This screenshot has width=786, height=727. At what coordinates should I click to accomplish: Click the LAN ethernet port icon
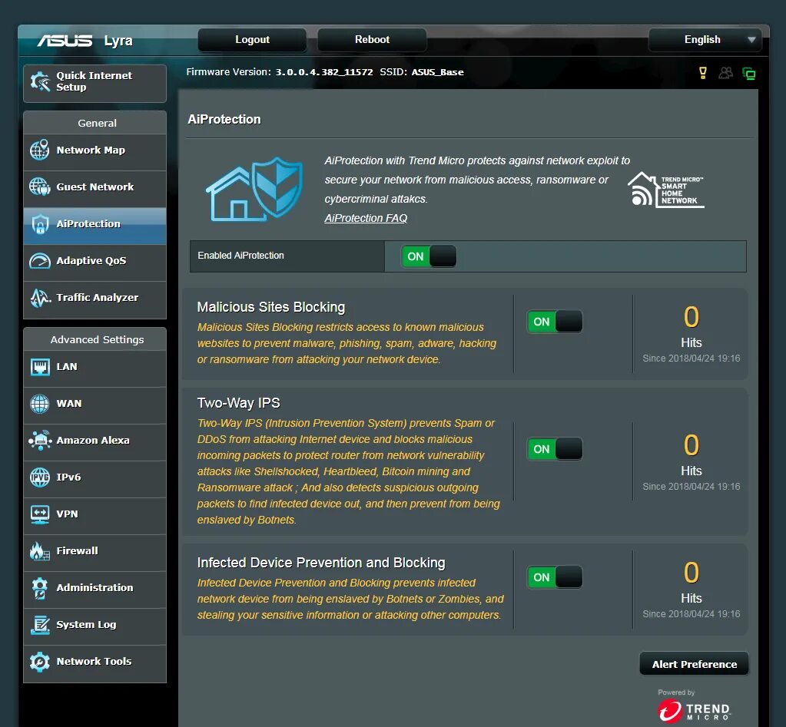40,366
